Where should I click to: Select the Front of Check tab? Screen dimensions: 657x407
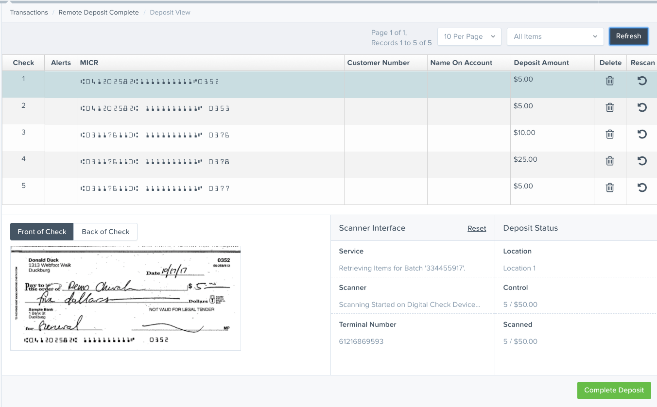41,232
